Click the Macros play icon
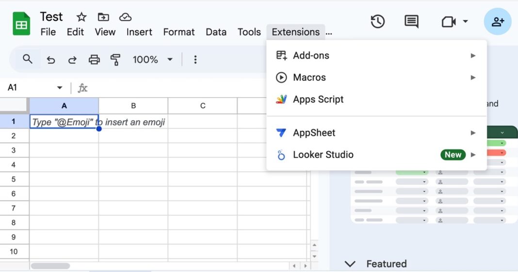 pos(281,78)
